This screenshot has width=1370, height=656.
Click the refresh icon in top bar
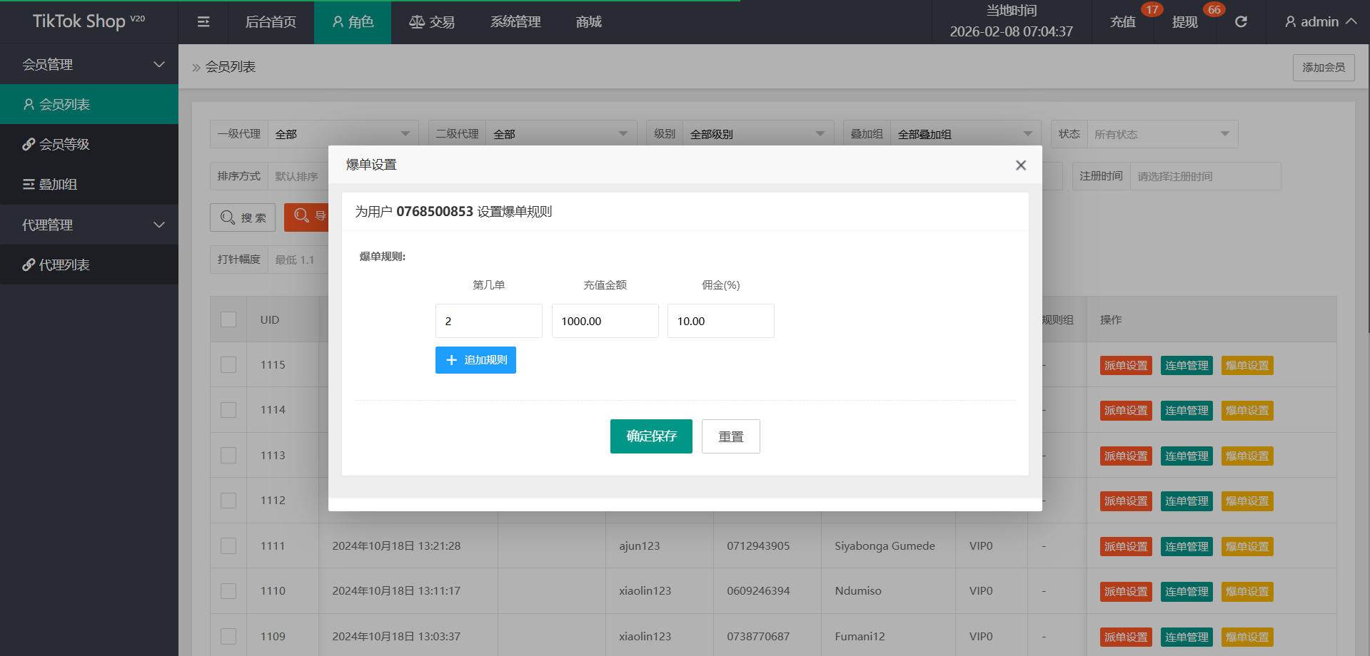(x=1241, y=22)
